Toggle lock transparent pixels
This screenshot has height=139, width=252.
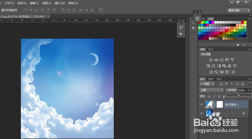click(209, 97)
